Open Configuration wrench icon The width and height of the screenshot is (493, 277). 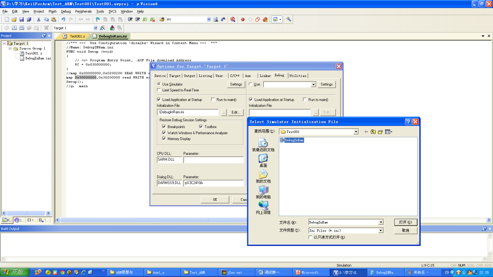point(289,19)
